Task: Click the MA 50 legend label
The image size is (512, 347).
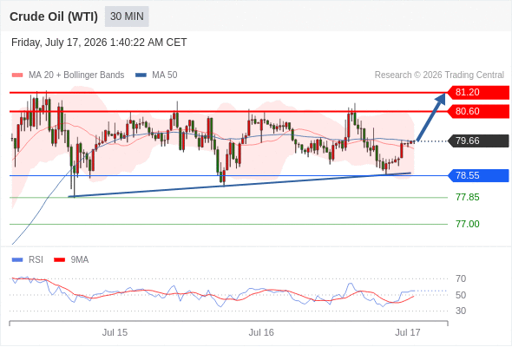Action: [x=165, y=75]
